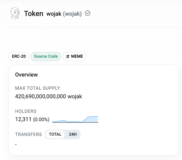Open the Source Code tag
182x160 pixels.
point(46,56)
